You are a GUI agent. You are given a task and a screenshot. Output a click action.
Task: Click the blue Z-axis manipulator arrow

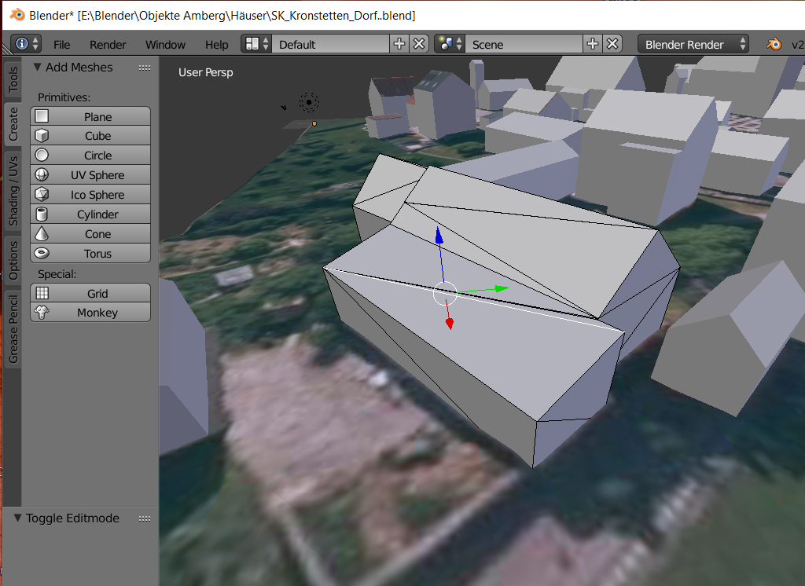click(439, 237)
